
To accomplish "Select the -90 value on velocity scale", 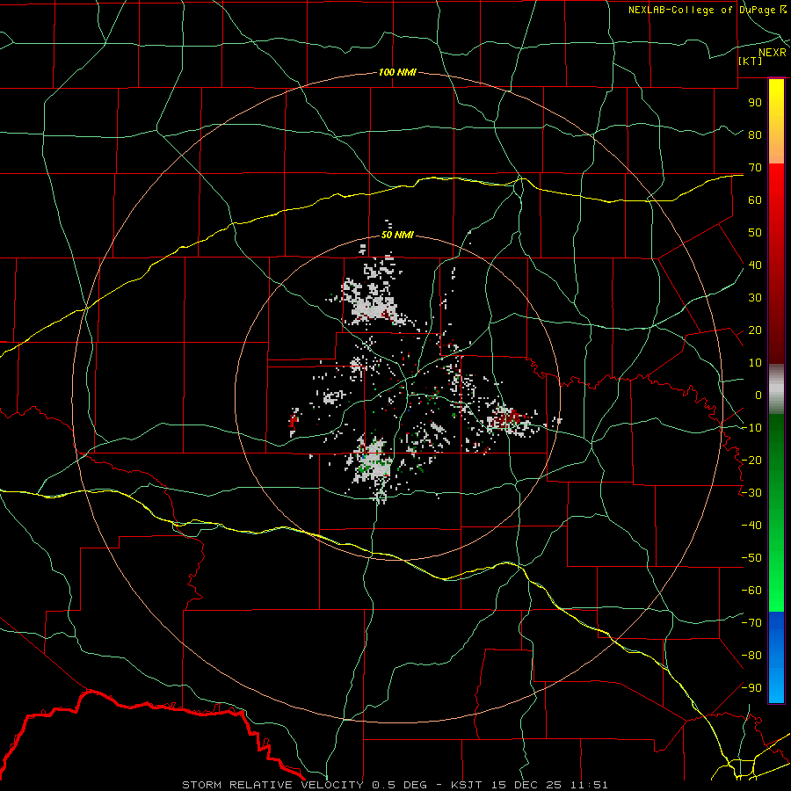I will 751,688.
